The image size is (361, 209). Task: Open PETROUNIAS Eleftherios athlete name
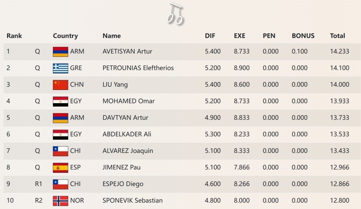tap(138, 68)
